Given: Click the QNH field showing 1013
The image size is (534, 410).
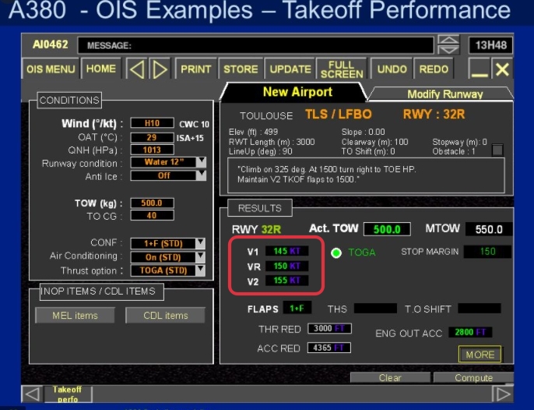Looking at the screenshot, I should (x=153, y=150).
